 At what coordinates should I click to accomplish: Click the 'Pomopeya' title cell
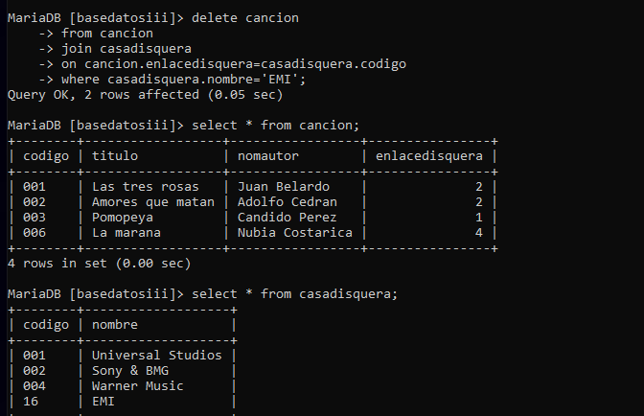point(123,217)
